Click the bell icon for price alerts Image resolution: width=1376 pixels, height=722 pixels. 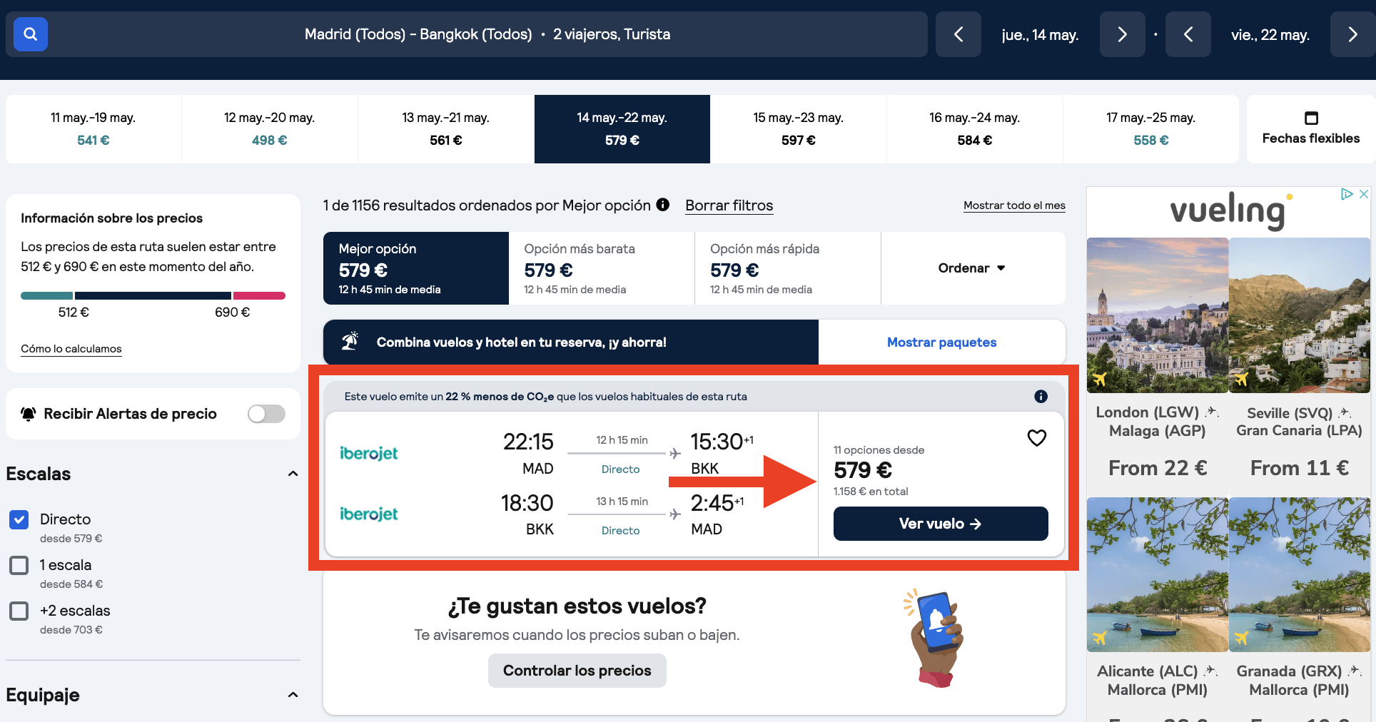(x=29, y=414)
